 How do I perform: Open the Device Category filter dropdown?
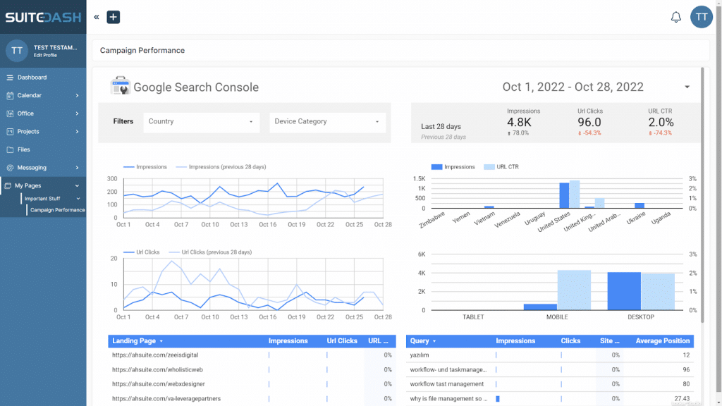(327, 121)
